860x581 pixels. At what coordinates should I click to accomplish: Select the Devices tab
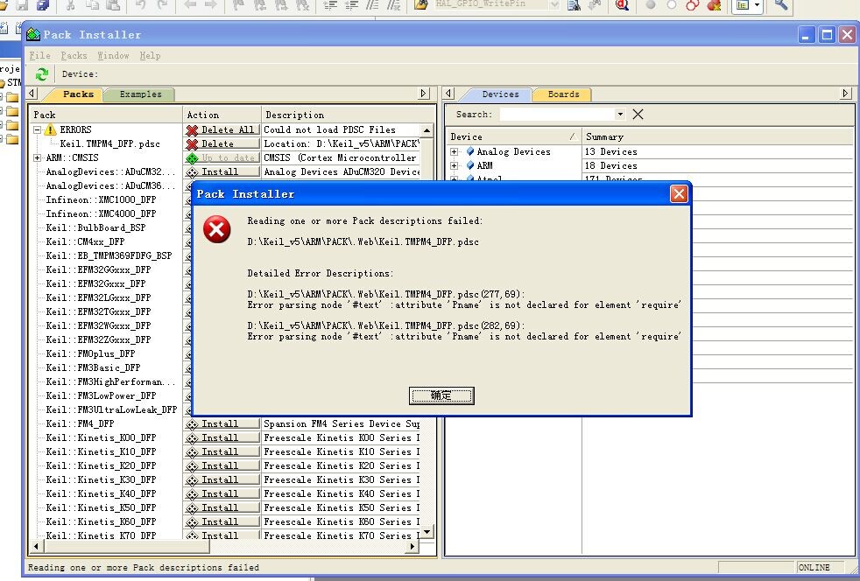[x=500, y=94]
